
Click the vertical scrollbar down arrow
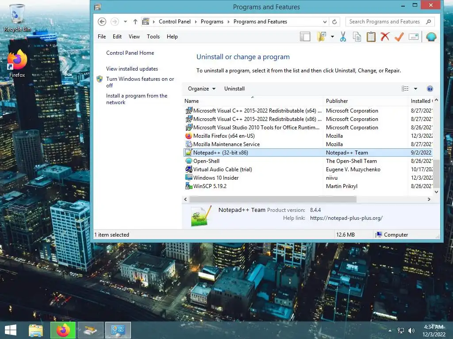[436, 192]
